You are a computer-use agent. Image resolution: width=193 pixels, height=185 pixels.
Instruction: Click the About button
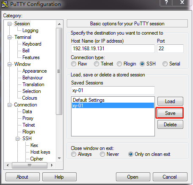pyautogui.click(x=22, y=177)
